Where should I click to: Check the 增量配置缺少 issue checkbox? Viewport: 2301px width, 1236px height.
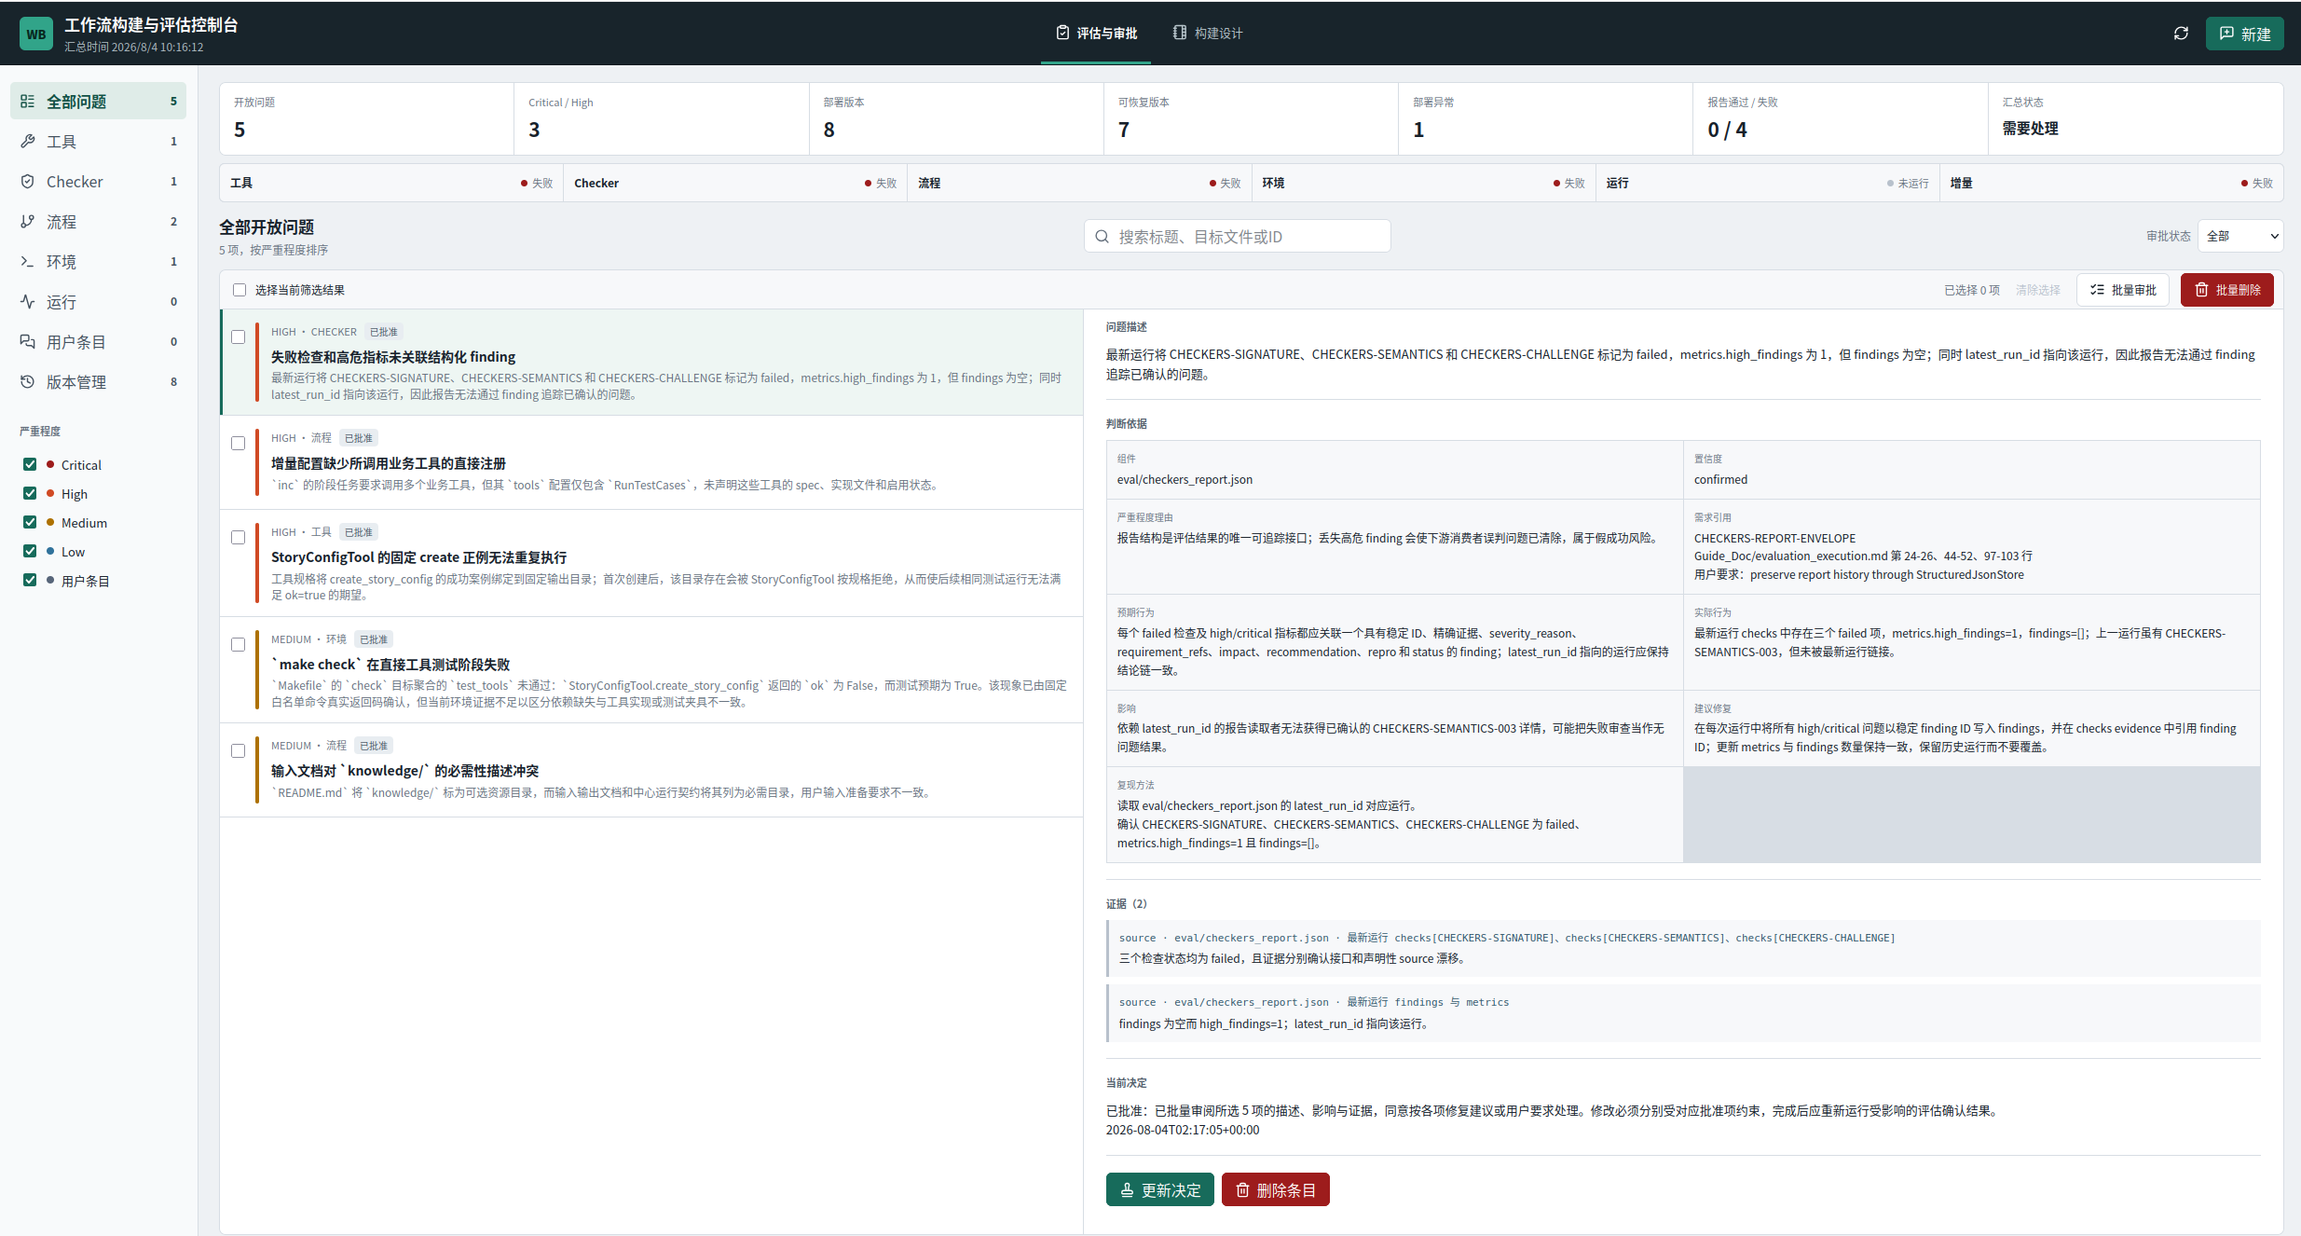[x=239, y=444]
